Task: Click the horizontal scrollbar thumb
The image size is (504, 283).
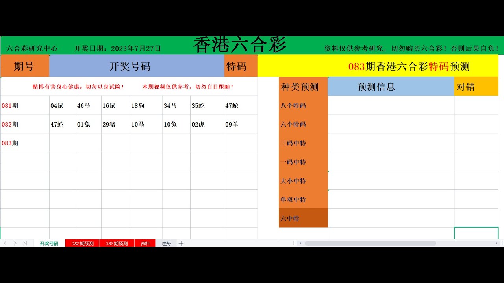Action: point(370,243)
